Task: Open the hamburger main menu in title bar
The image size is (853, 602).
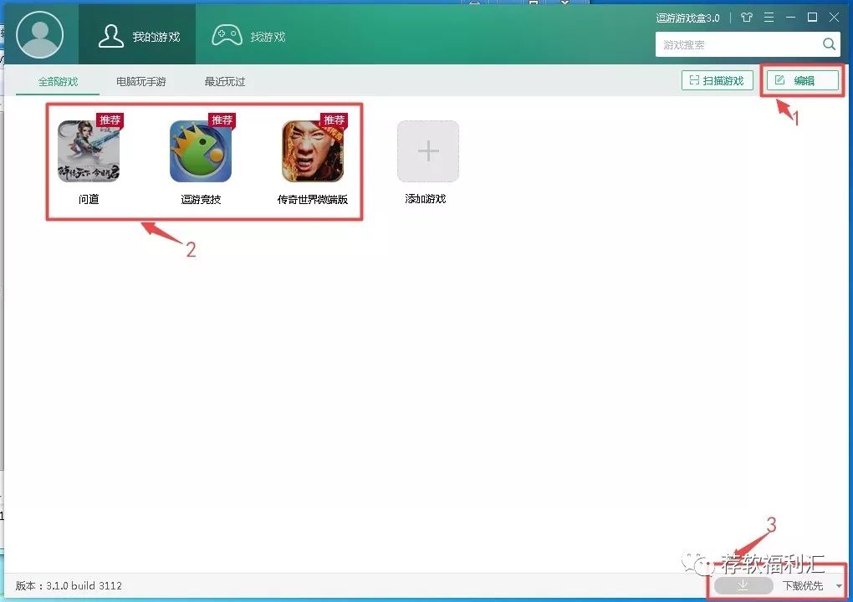Action: (768, 17)
